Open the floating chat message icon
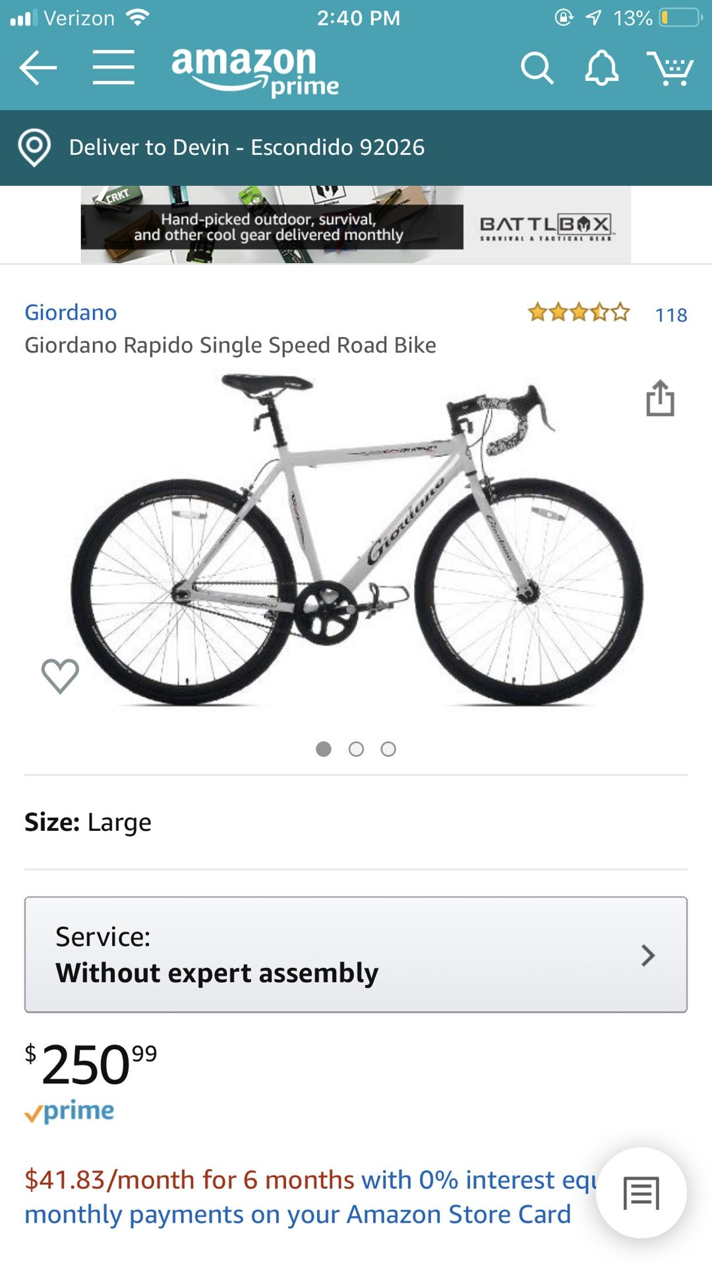Screen dimensions: 712x1266 point(641,1193)
